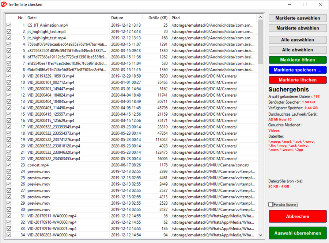Click size value 113042 in the list
The width and height of the screenshot is (329, 243).
click(162, 139)
